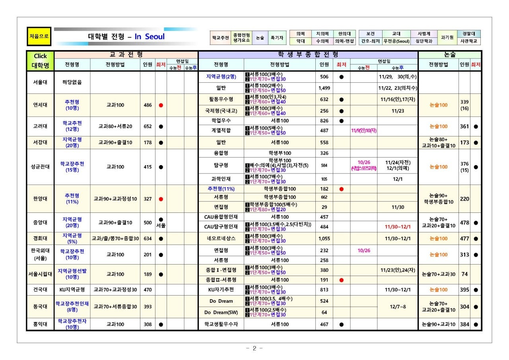509x360 pixels.
Task: Click the 지역균형(2명) cell for 서울대
Action: pos(221,77)
